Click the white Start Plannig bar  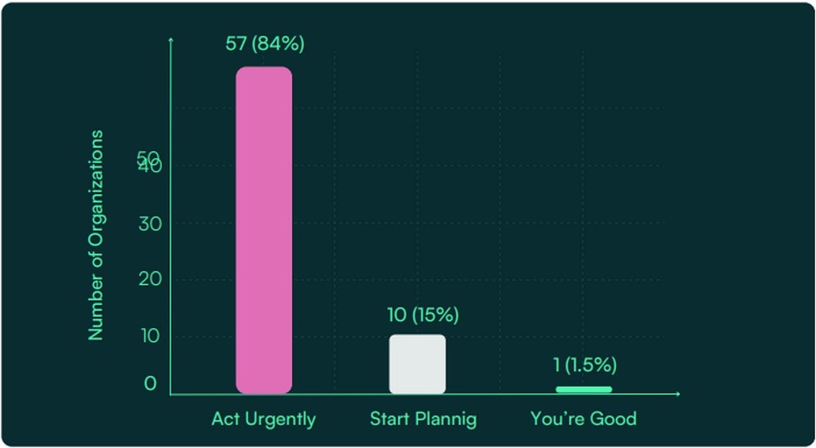417,364
